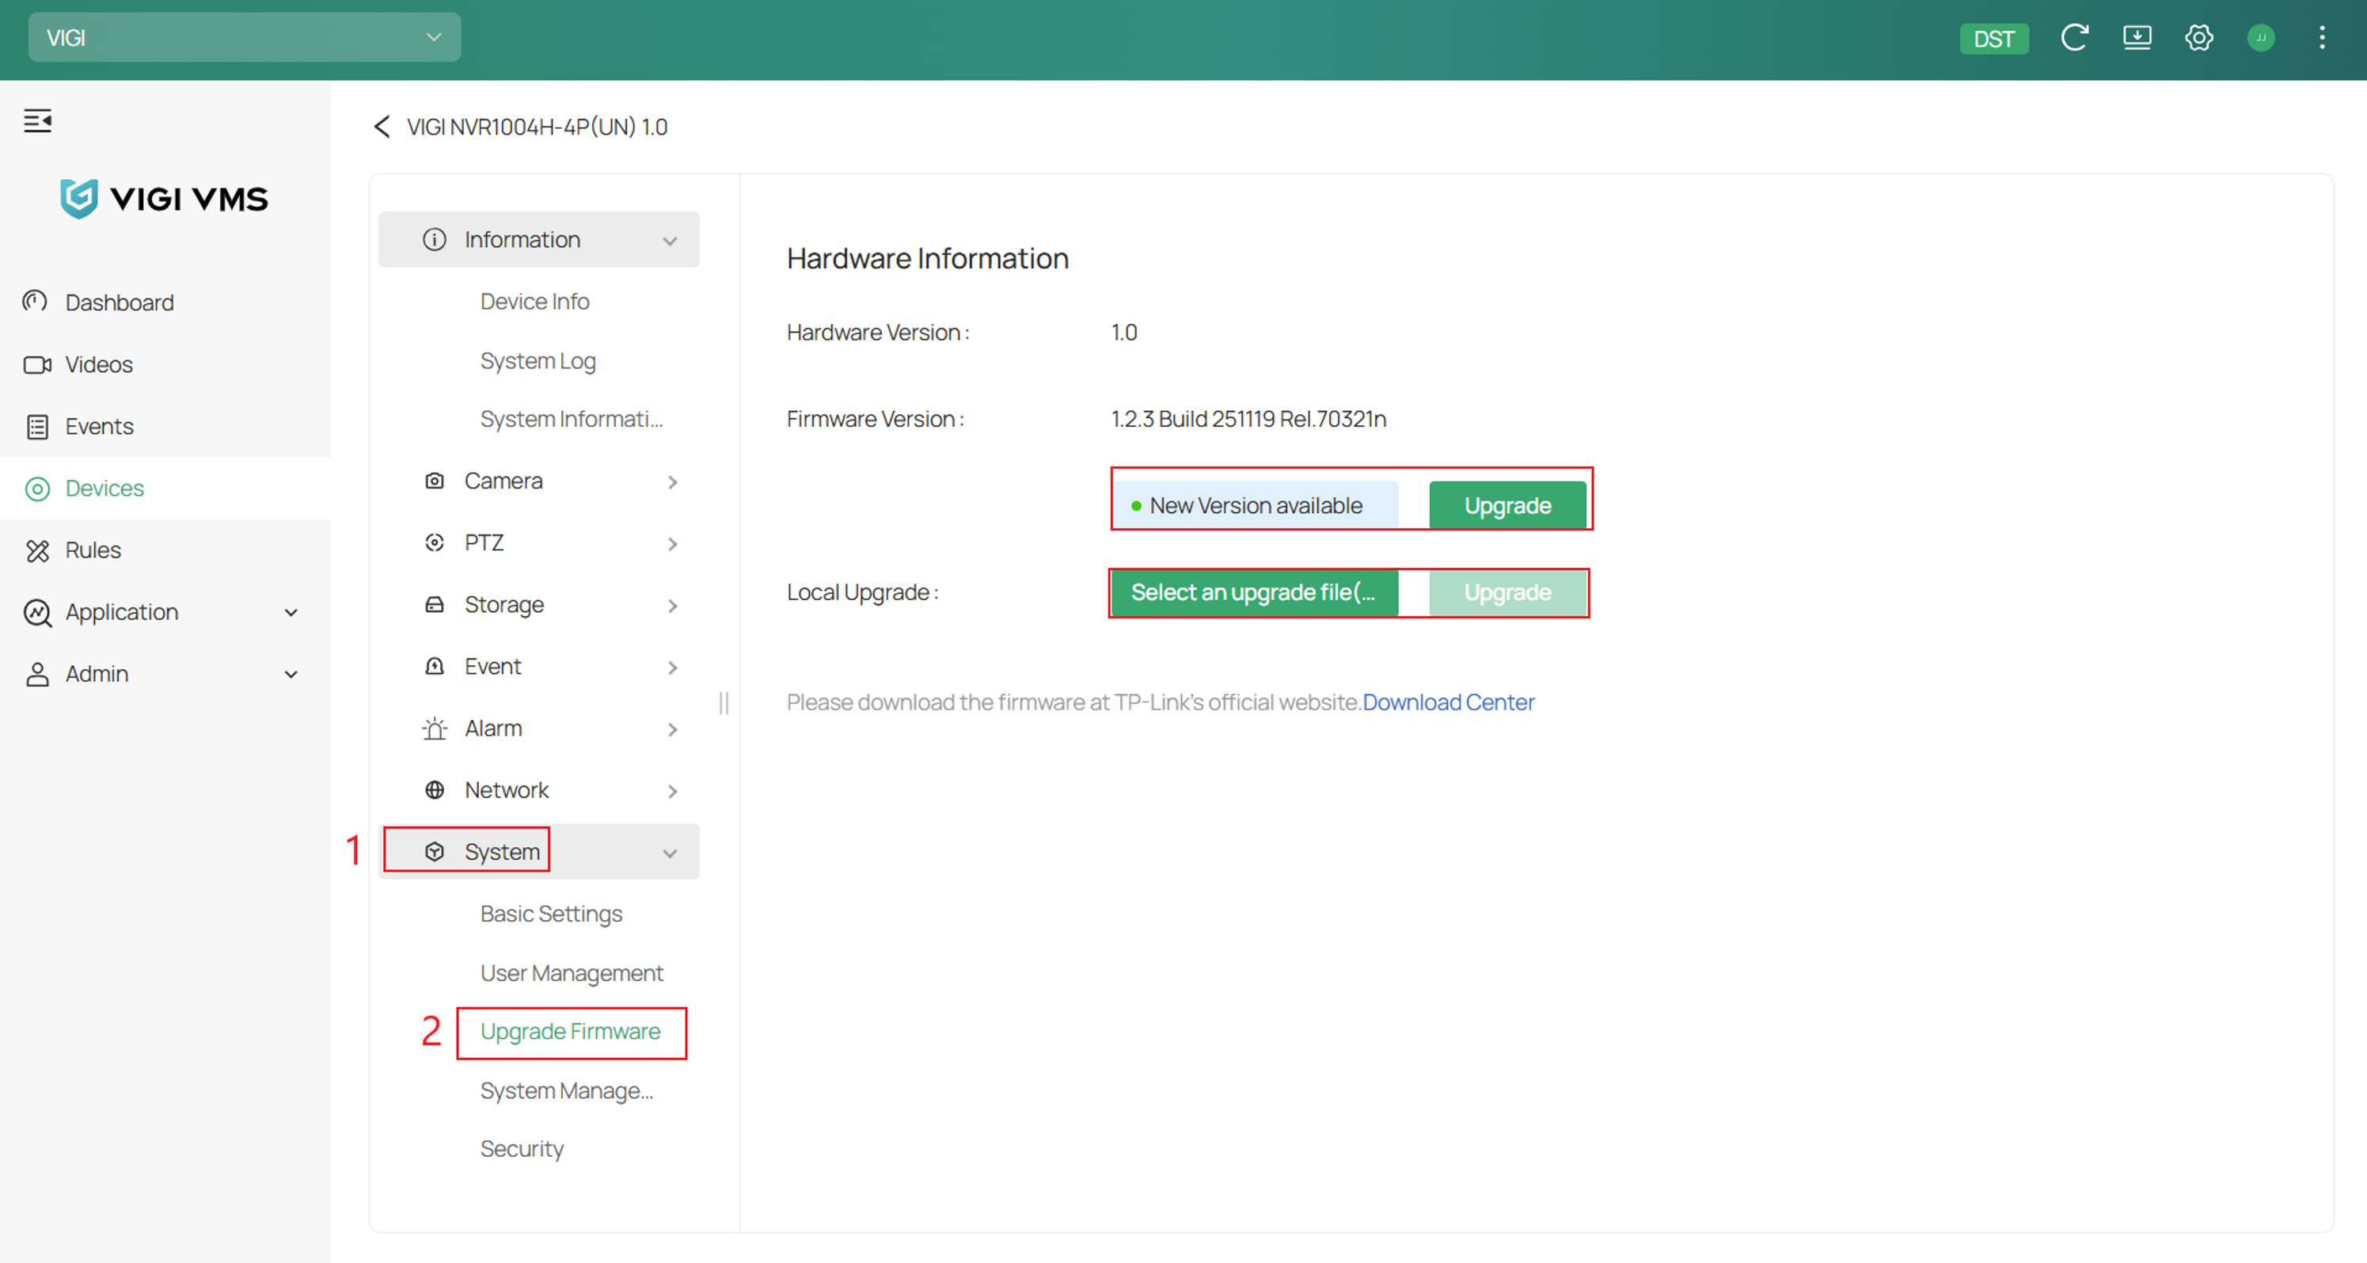Viewport: 2367px width, 1263px height.
Task: Click the Alarm siren icon
Action: [x=435, y=729]
